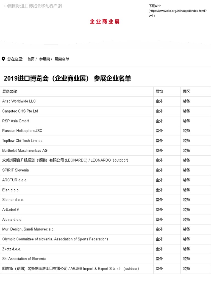The width and height of the screenshot is (211, 281).
Task: Select the Ski Association of Slovenia entry
Action: 24,259
